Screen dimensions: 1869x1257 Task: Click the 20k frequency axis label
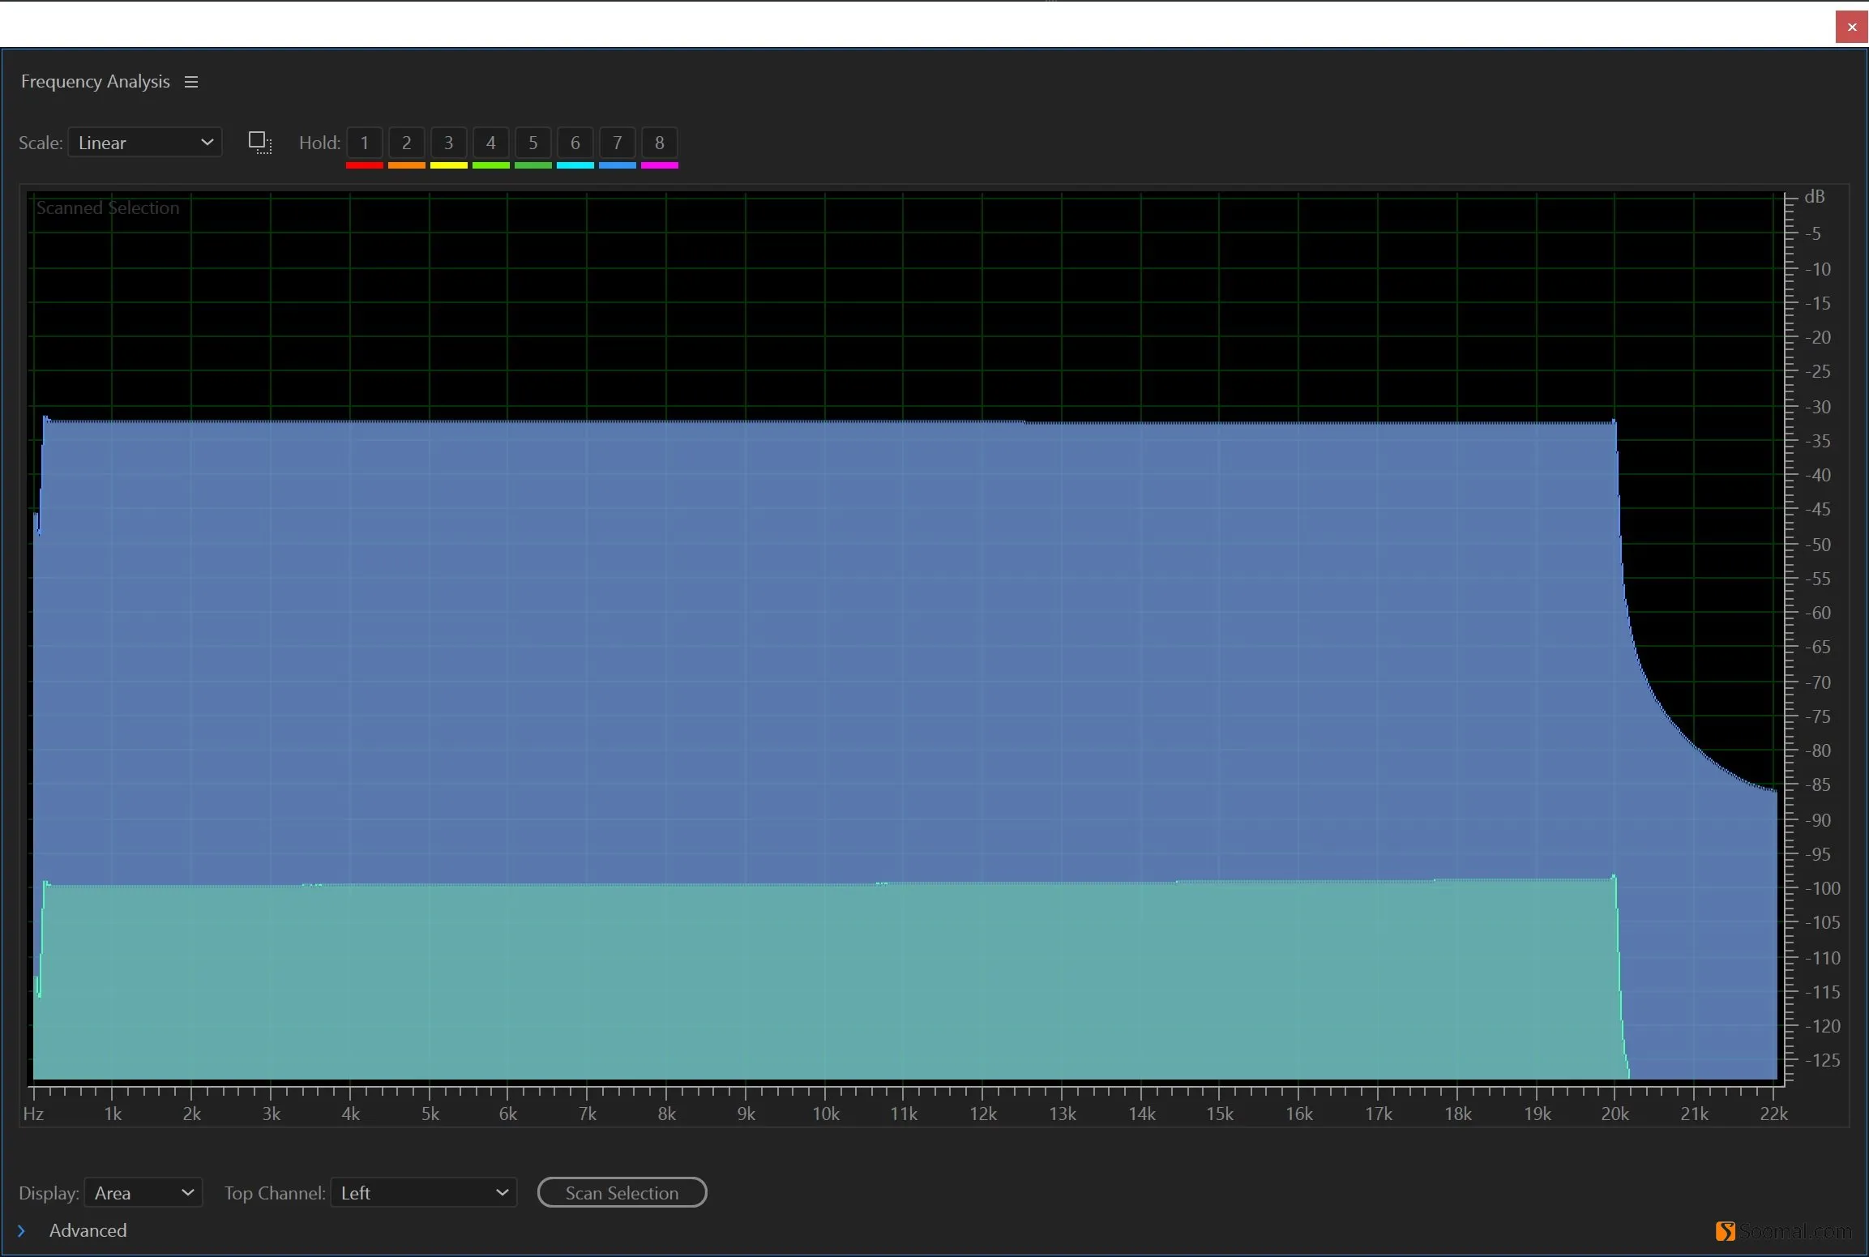[x=1615, y=1114]
